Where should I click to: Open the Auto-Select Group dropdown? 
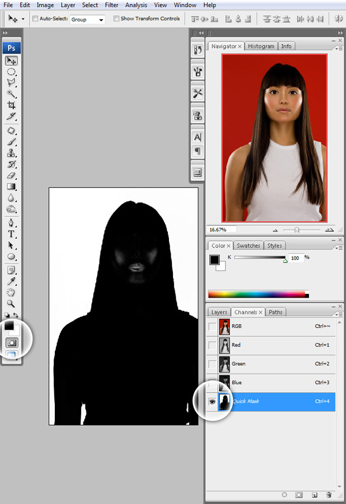[x=88, y=20]
